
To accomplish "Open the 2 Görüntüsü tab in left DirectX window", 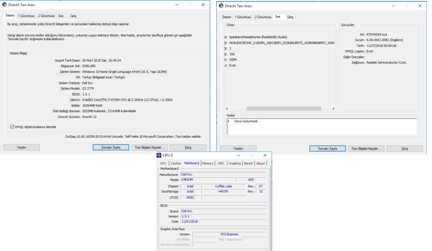I will click(46, 16).
